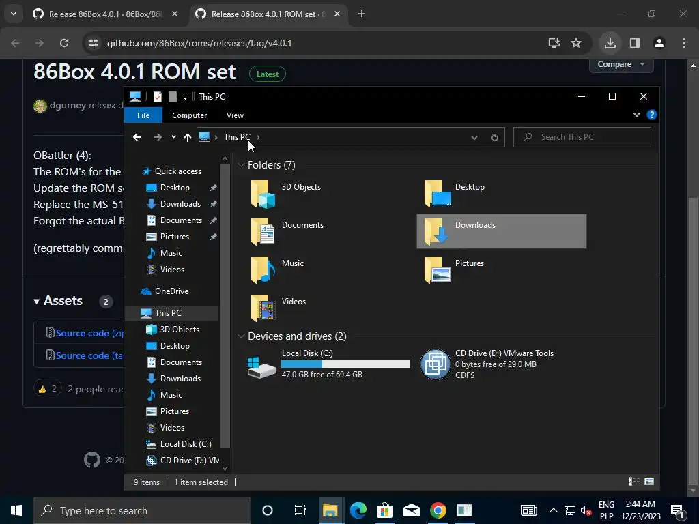Click Local Disk (C:) usage bar
Viewport: 699px width, 524px height.
point(345,364)
